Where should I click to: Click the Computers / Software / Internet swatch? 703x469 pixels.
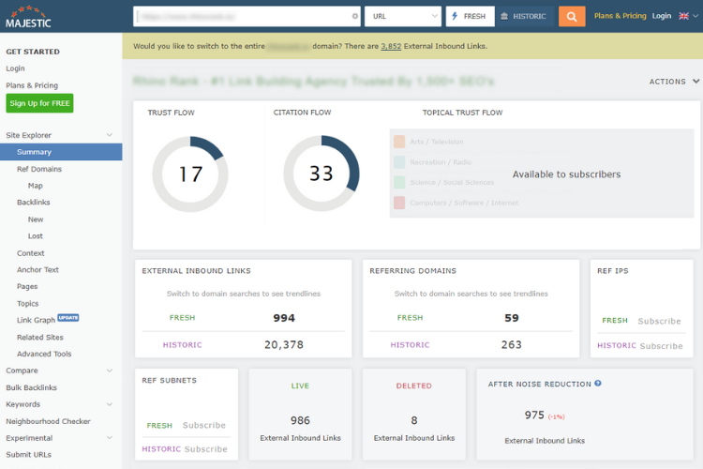coord(399,203)
